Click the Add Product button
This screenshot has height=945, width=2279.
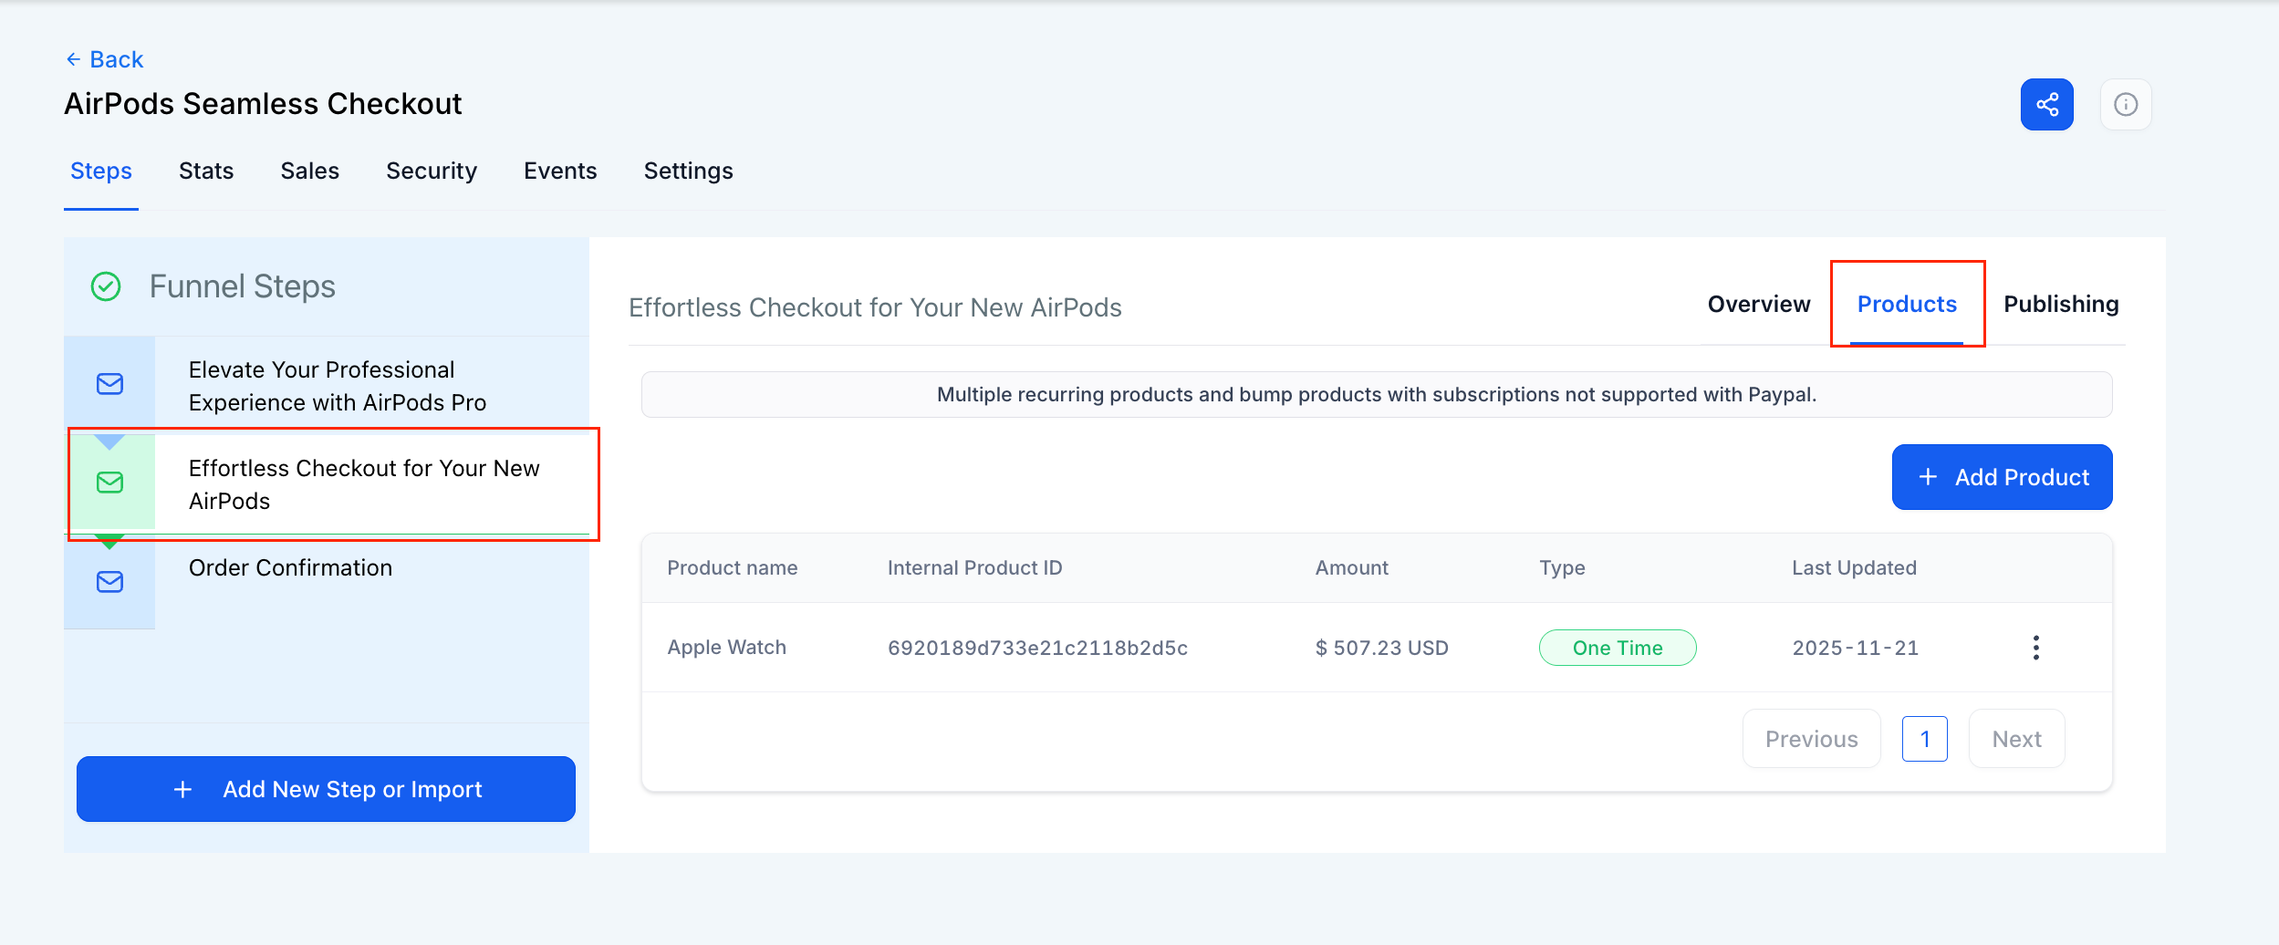pyautogui.click(x=2002, y=477)
